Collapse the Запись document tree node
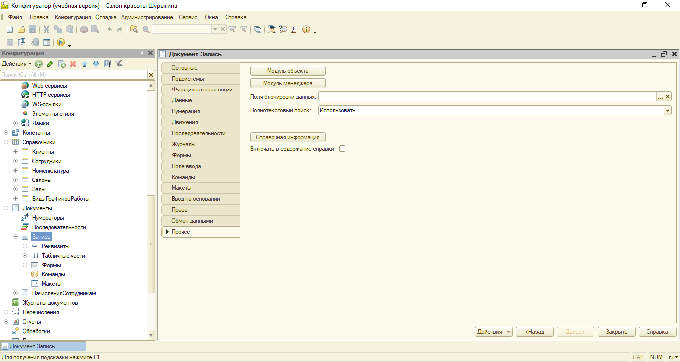This screenshot has width=680, height=362. pos(16,237)
